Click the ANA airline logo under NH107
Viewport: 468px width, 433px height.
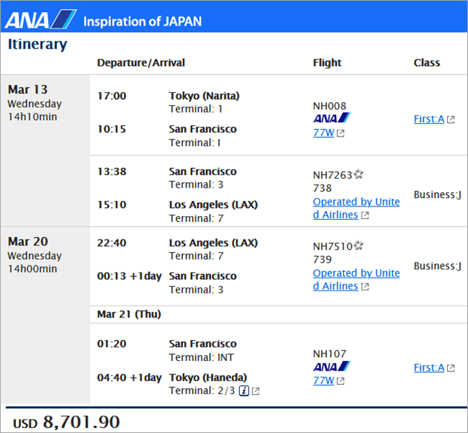(331, 366)
